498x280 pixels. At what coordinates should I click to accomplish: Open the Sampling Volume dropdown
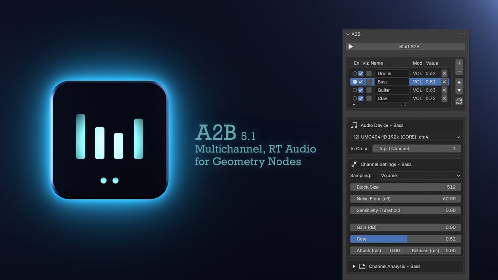click(x=419, y=175)
